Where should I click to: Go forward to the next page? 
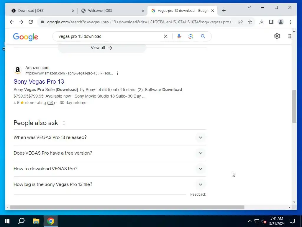point(21,22)
